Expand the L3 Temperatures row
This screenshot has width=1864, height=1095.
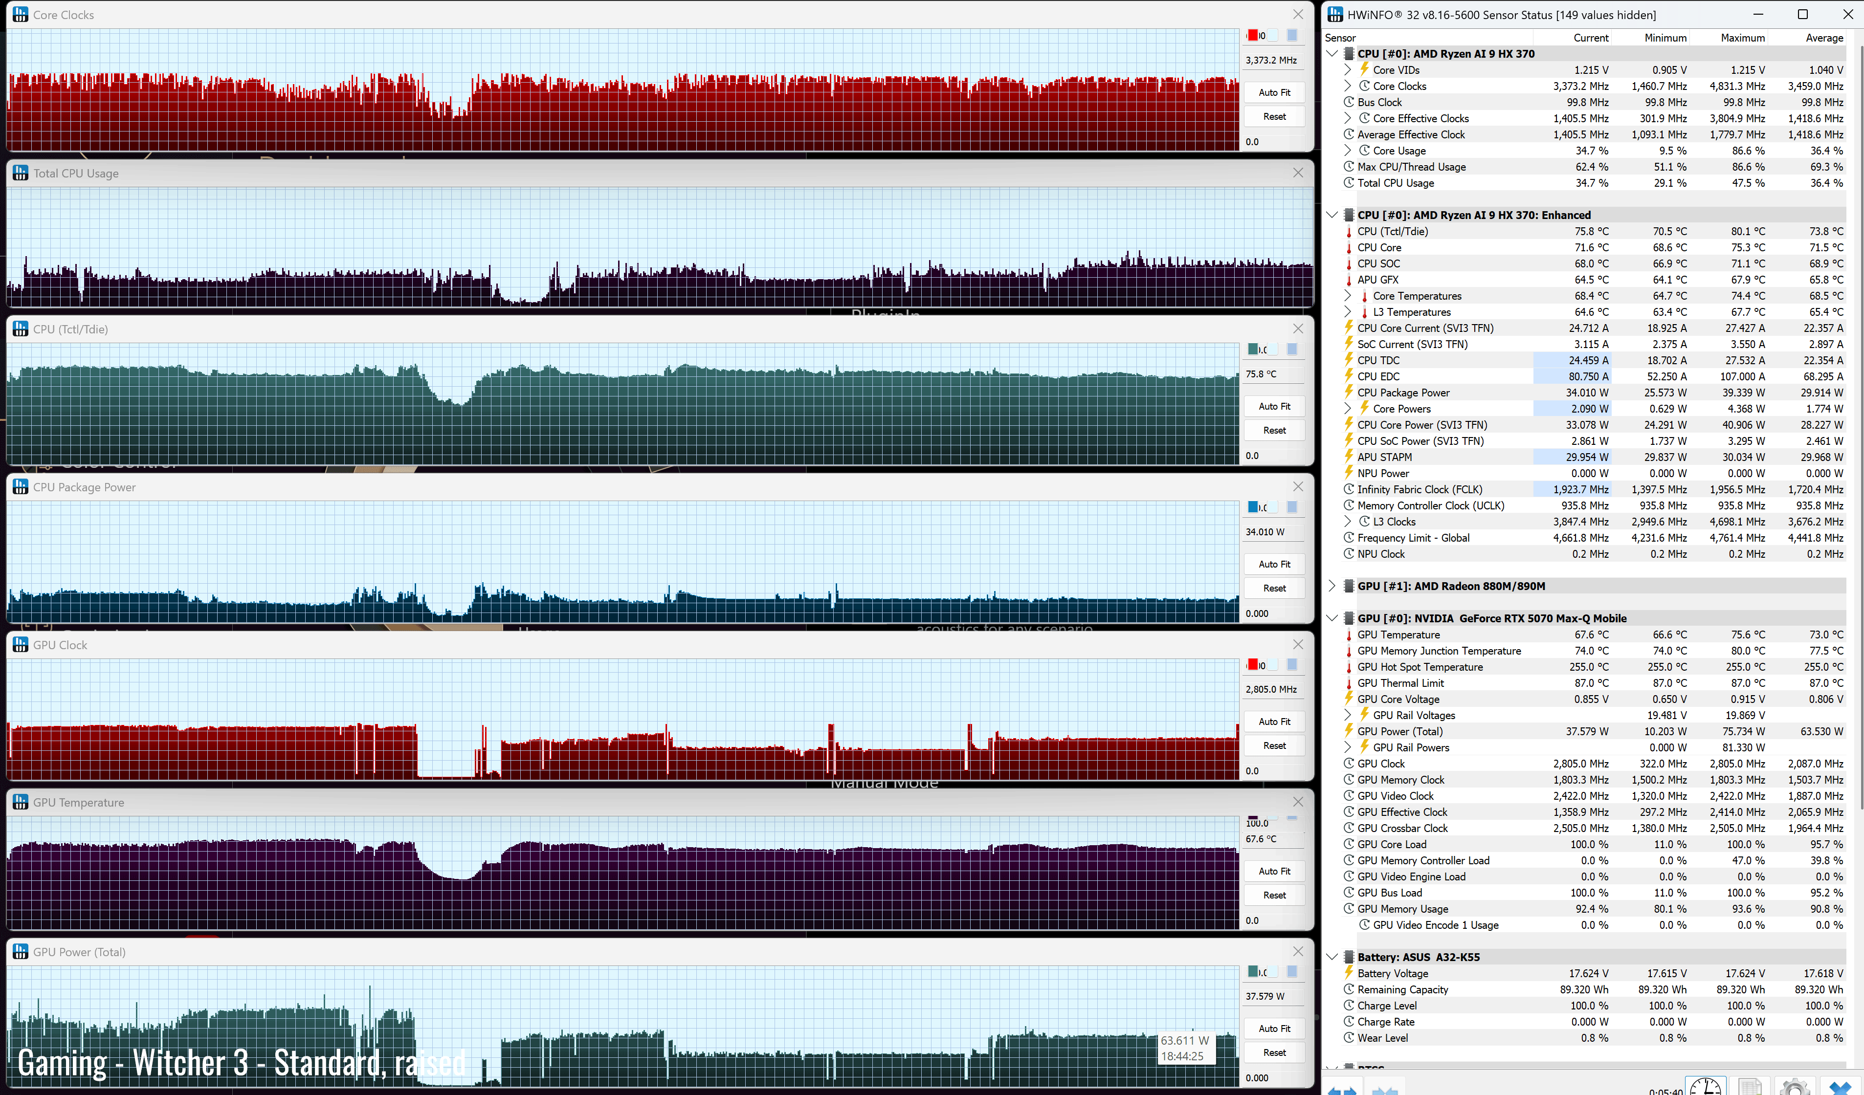pyautogui.click(x=1348, y=312)
